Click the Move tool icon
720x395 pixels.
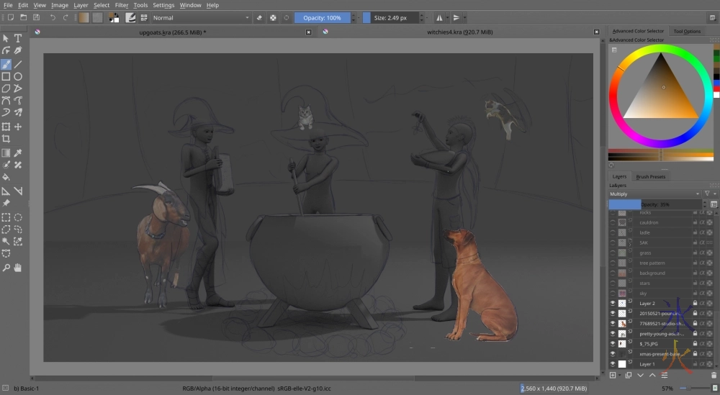tap(18, 127)
